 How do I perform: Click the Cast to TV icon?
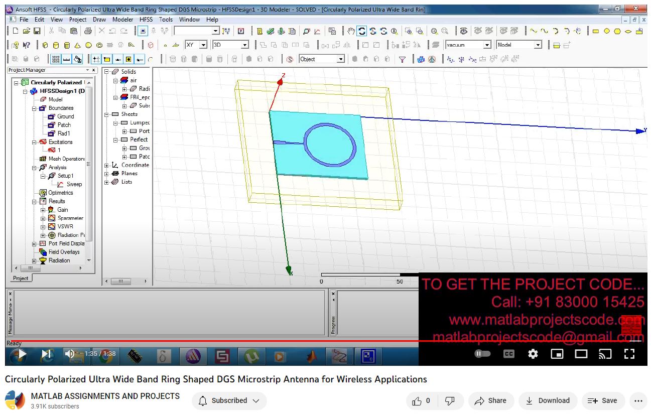pos(605,354)
